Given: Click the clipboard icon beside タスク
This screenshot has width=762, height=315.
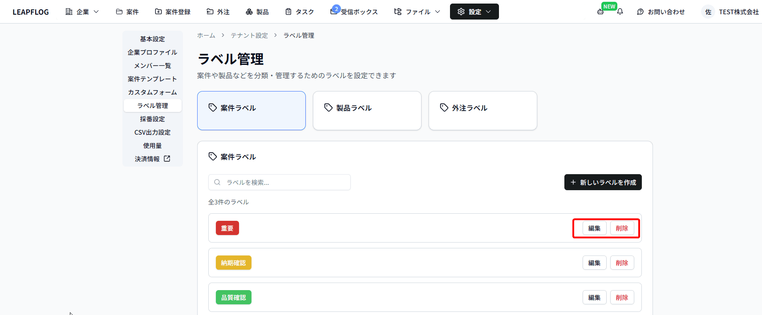Looking at the screenshot, I should (288, 12).
